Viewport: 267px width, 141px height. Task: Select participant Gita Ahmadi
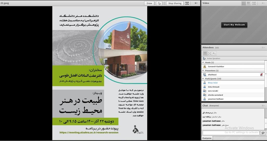(233, 87)
